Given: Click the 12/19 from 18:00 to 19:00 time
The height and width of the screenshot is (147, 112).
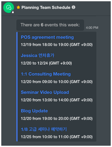Looking at the screenshot, I should [x=57, y=45].
